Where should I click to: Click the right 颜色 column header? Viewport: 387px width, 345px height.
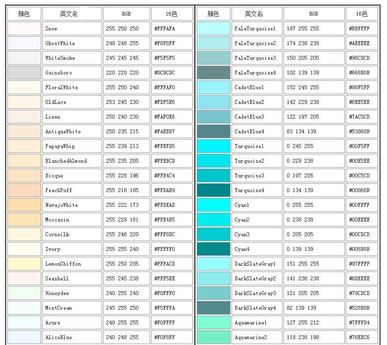(x=213, y=14)
